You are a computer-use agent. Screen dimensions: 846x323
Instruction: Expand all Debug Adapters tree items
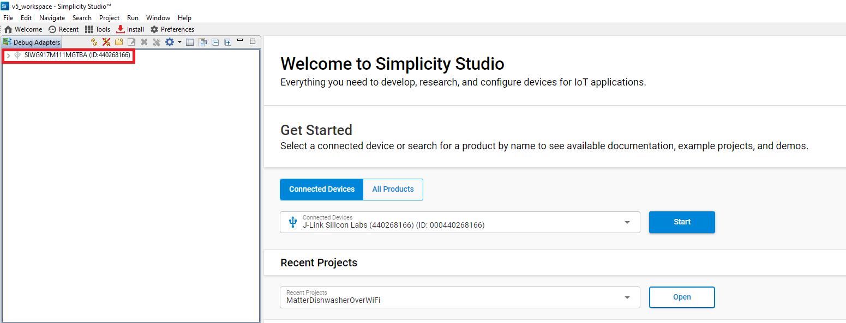[228, 42]
